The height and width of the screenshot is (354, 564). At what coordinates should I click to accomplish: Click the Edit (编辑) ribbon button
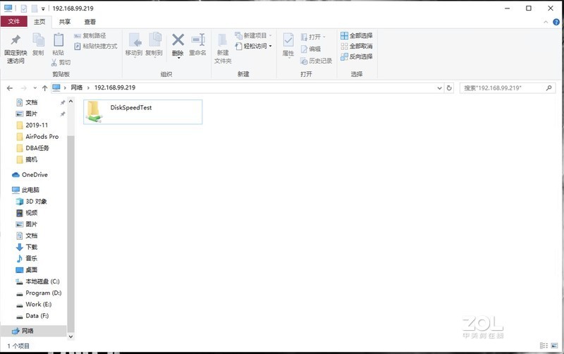click(311, 49)
